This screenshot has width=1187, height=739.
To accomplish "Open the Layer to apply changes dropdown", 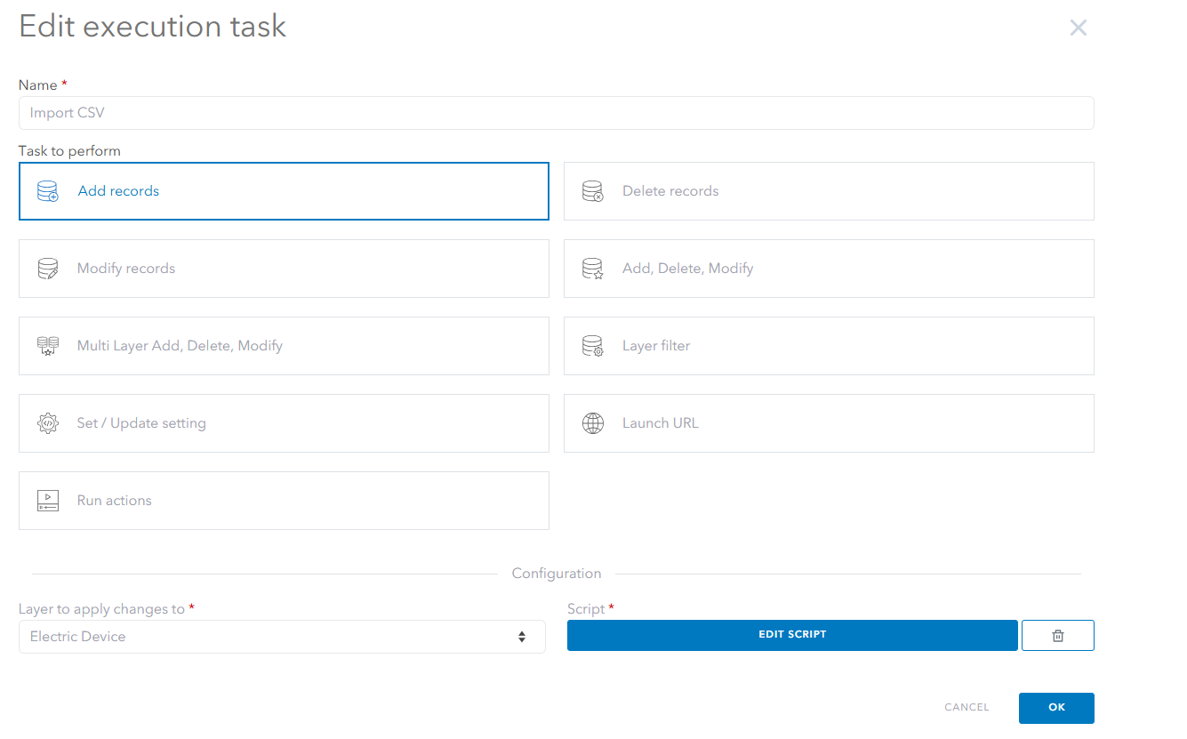I will pyautogui.click(x=281, y=637).
